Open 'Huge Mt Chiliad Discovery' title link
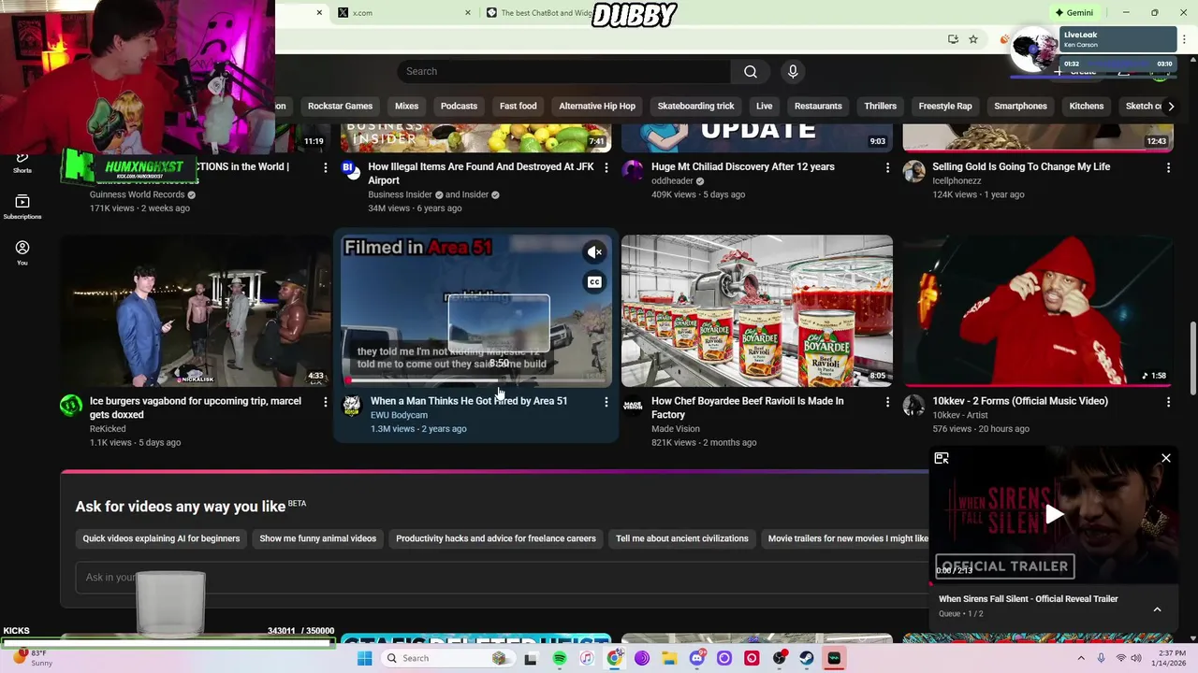The width and height of the screenshot is (1198, 673). (x=743, y=166)
